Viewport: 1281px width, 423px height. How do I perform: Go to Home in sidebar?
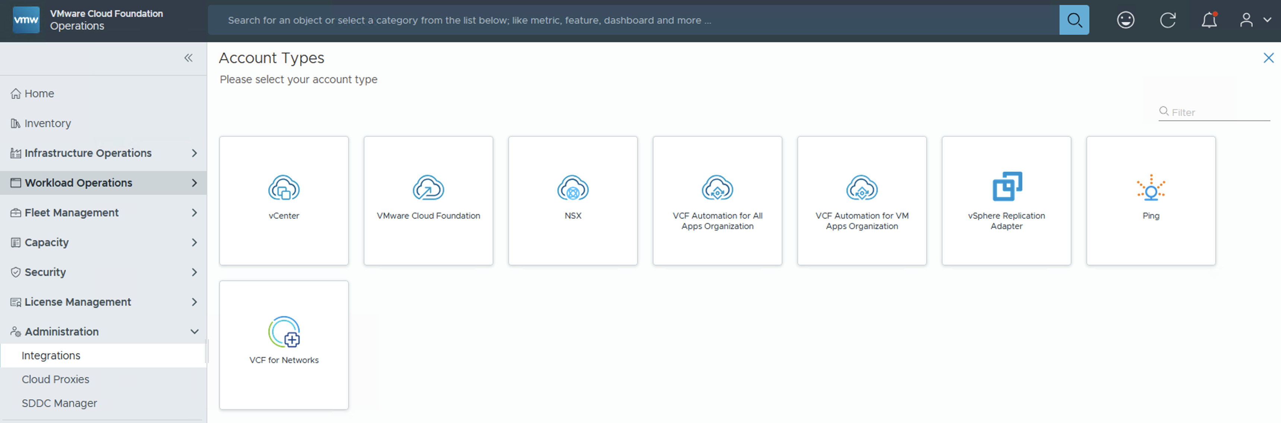coord(39,93)
